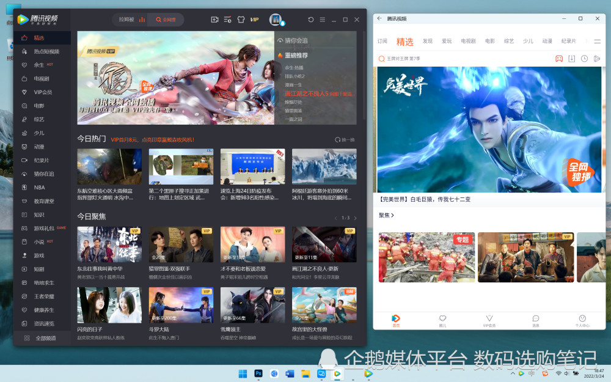
Task: Open VIP会员 in the sidebar
Action: point(42,92)
